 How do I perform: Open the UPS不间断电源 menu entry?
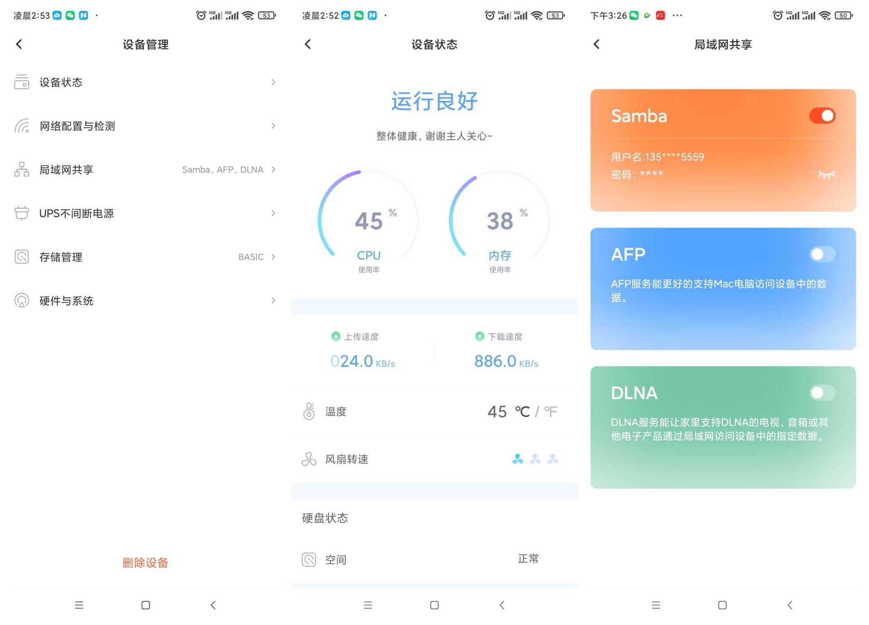point(76,213)
